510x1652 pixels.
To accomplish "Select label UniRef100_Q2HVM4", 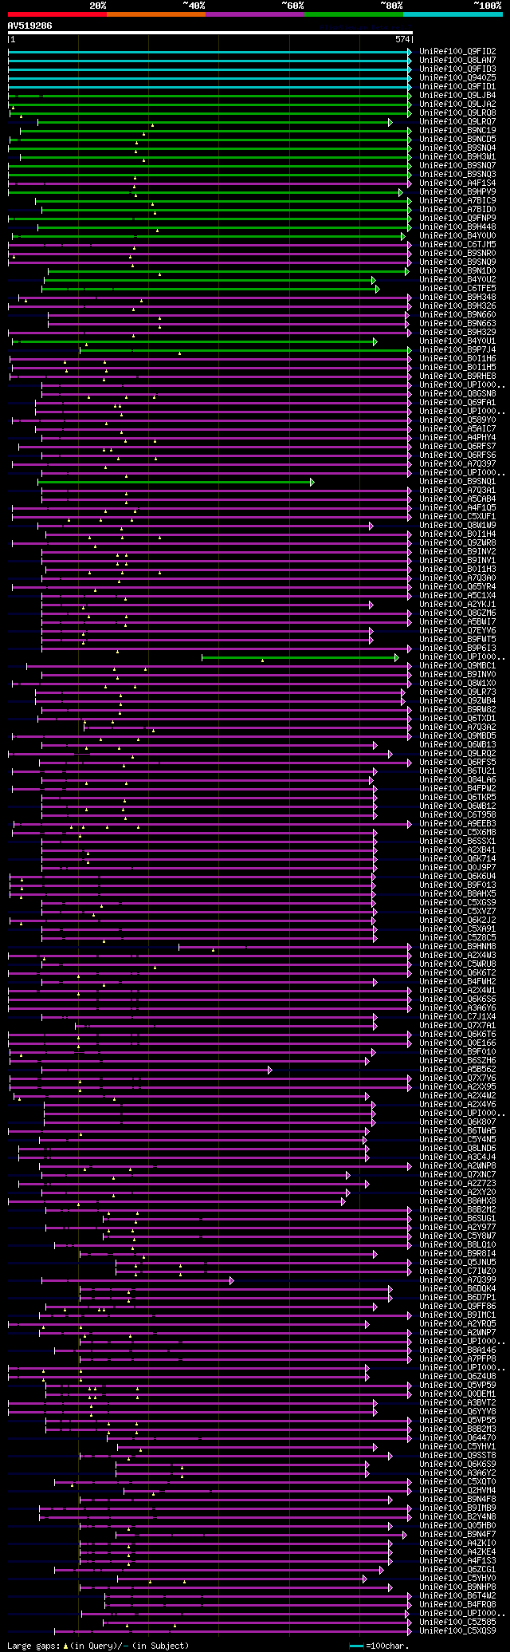I will 457,1491.
